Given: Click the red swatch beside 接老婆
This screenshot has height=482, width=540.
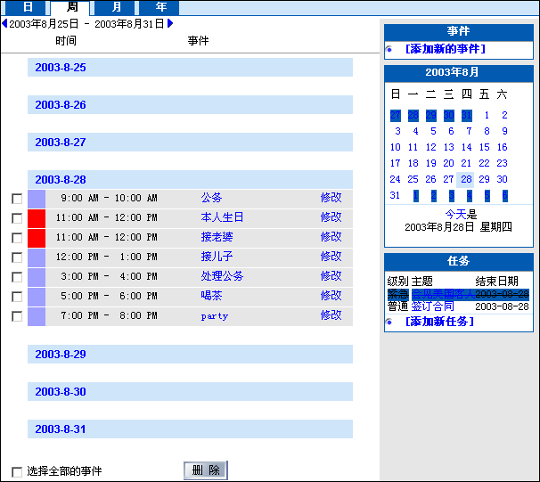Looking at the screenshot, I should tap(37, 237).
